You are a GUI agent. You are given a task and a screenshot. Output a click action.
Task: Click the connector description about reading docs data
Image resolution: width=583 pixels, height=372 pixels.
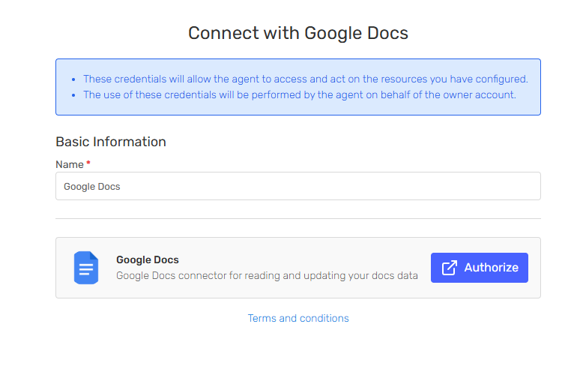tap(267, 275)
